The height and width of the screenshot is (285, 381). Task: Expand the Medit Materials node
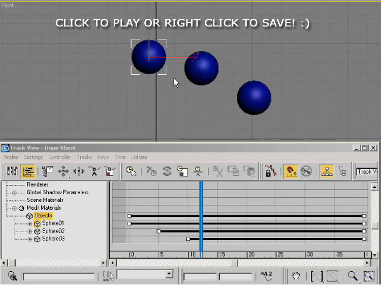(14, 208)
